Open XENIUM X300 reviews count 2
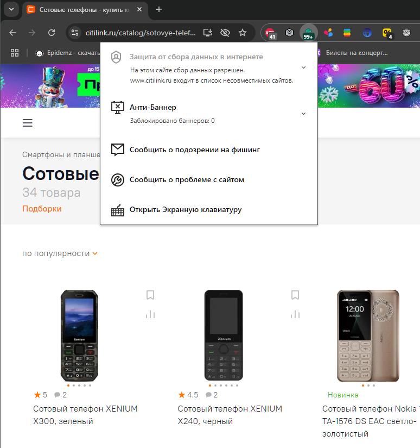Viewport: 420px width, 448px height. [61, 395]
